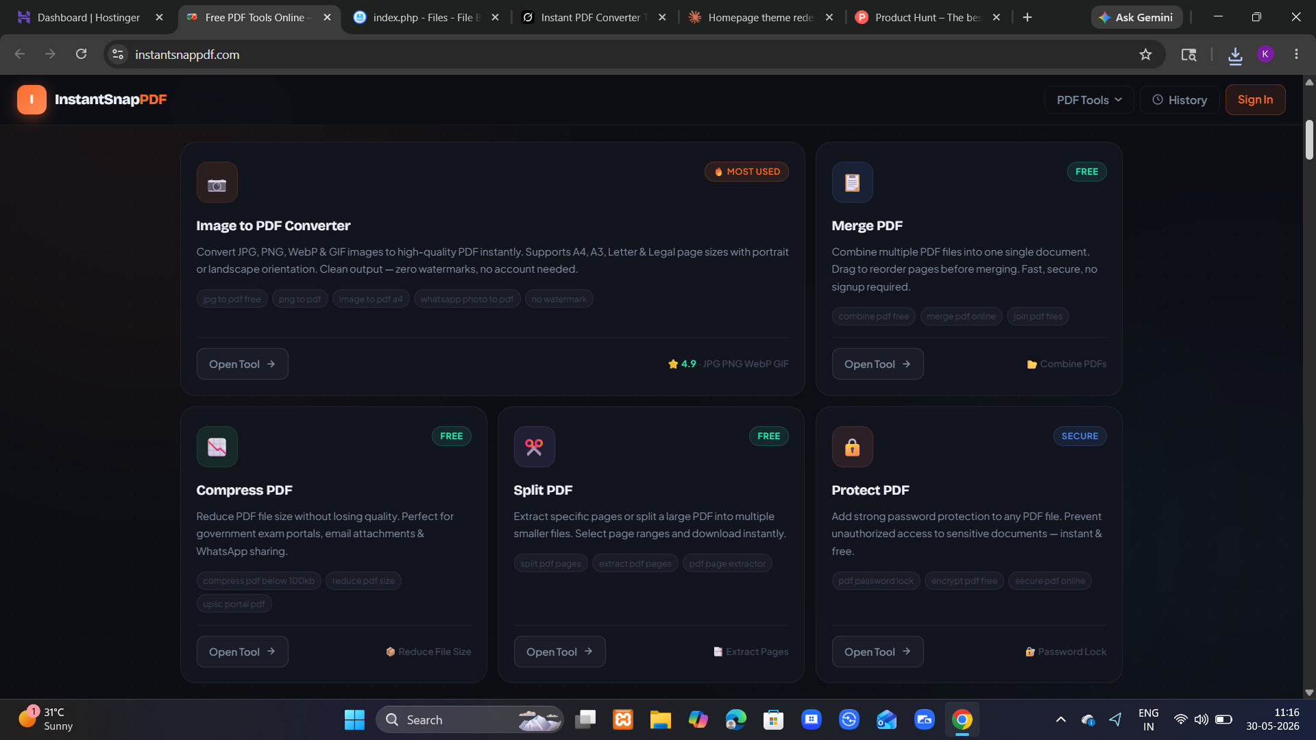1316x740 pixels.
Task: Open Microsoft Store from the taskbar
Action: (x=774, y=719)
